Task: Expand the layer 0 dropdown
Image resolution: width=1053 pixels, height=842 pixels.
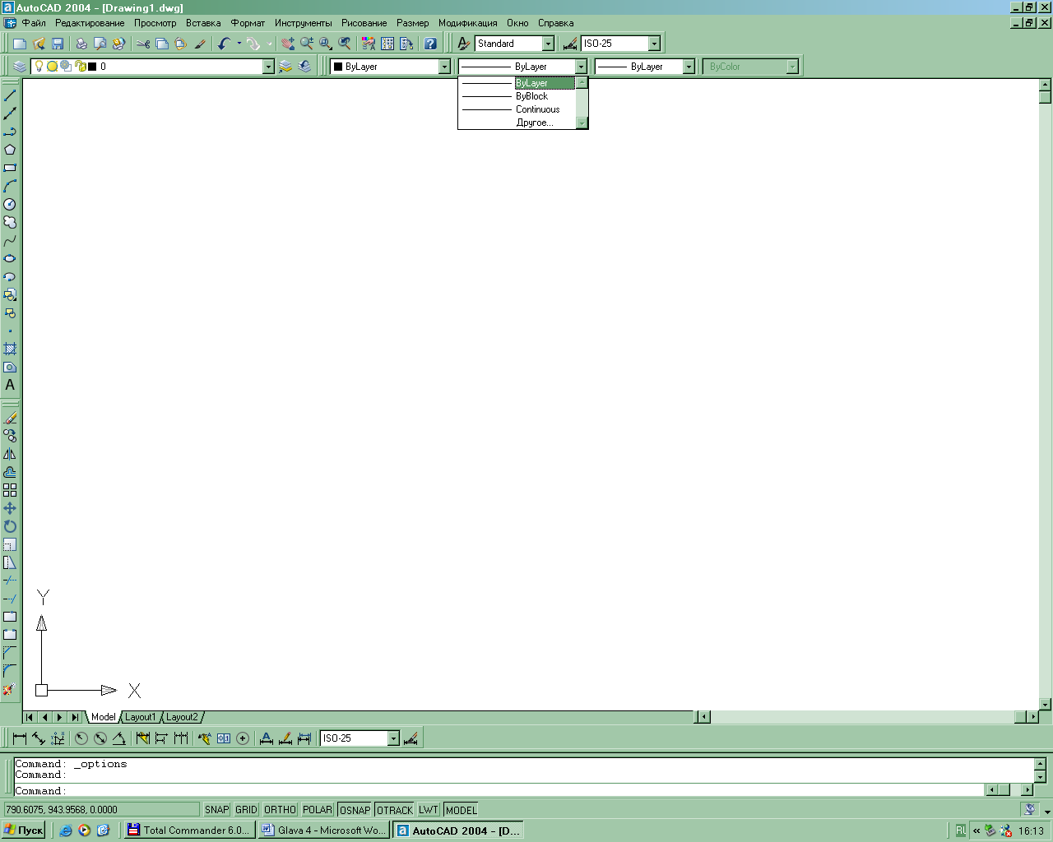Action: point(268,67)
